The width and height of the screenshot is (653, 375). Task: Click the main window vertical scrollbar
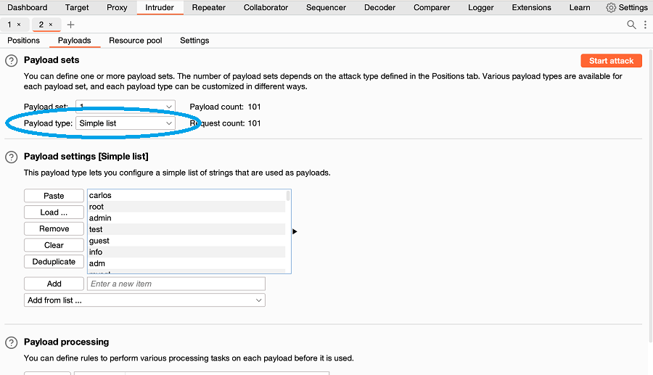coord(651,196)
